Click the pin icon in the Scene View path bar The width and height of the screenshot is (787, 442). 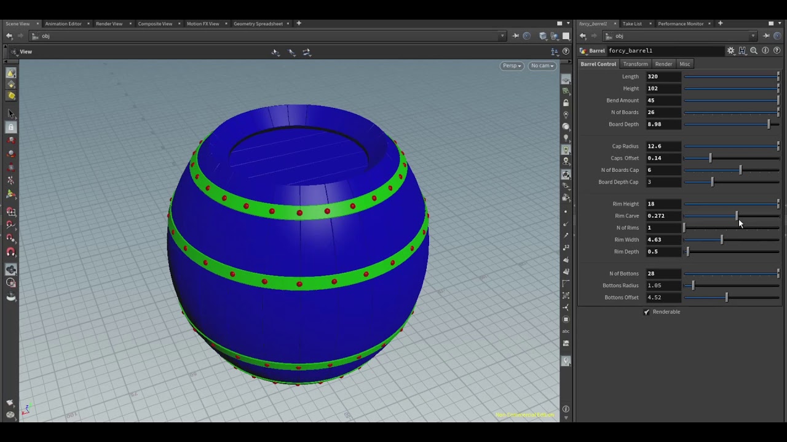point(515,36)
